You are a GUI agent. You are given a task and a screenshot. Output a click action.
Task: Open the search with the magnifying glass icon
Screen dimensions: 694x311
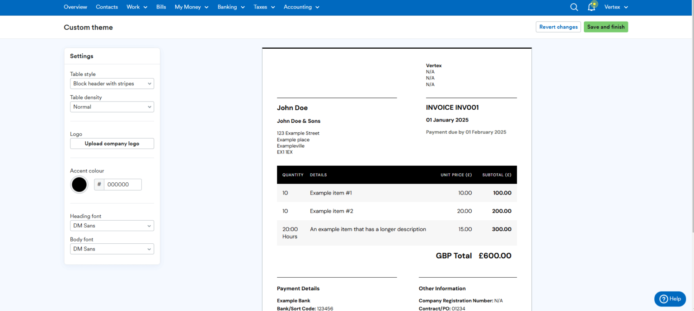pos(574,7)
